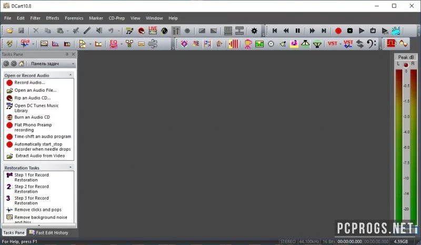Click the Click removal filter icon

25,44
